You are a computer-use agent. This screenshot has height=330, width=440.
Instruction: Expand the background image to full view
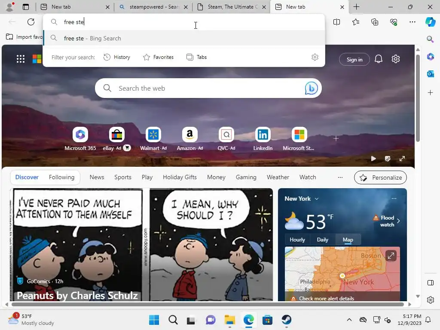point(402,159)
